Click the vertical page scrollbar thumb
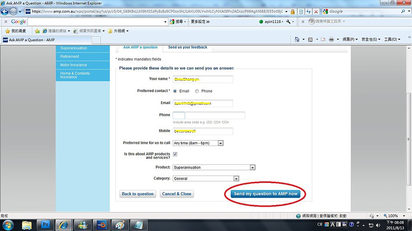Screen dimensions: 412x231 pyautogui.click(x=409, y=139)
